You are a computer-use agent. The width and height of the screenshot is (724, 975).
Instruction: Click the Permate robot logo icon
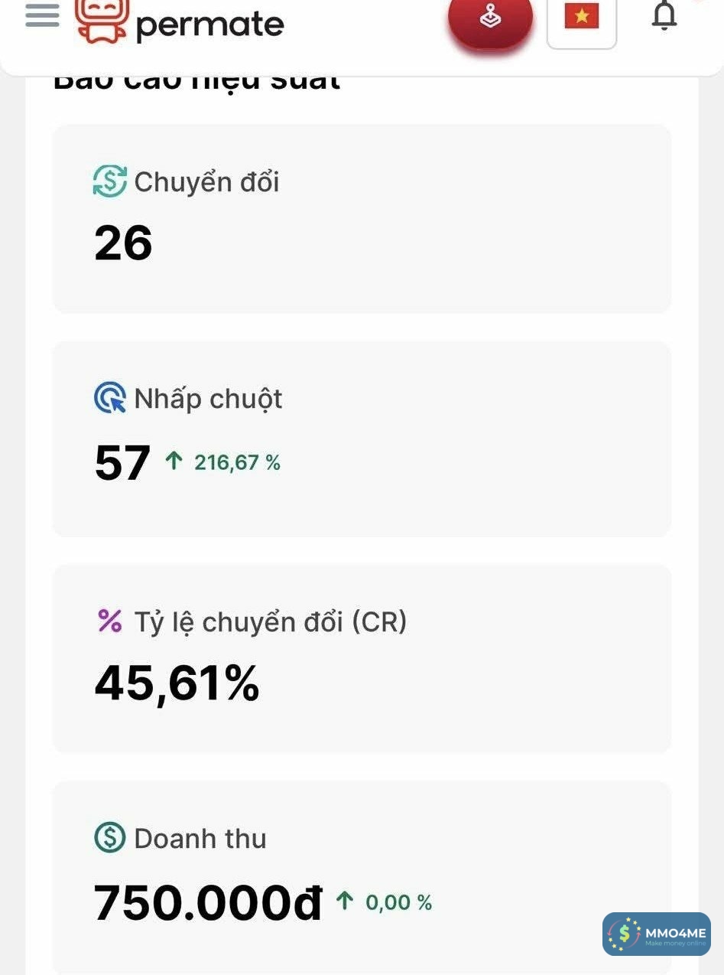pyautogui.click(x=102, y=18)
